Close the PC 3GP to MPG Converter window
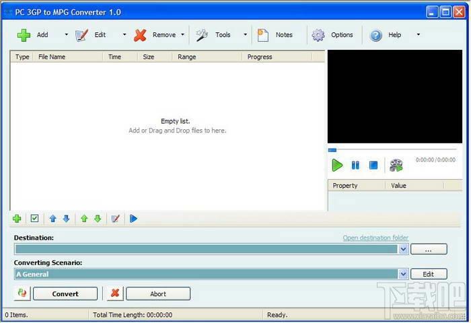The height and width of the screenshot is (323, 471). tap(460, 12)
